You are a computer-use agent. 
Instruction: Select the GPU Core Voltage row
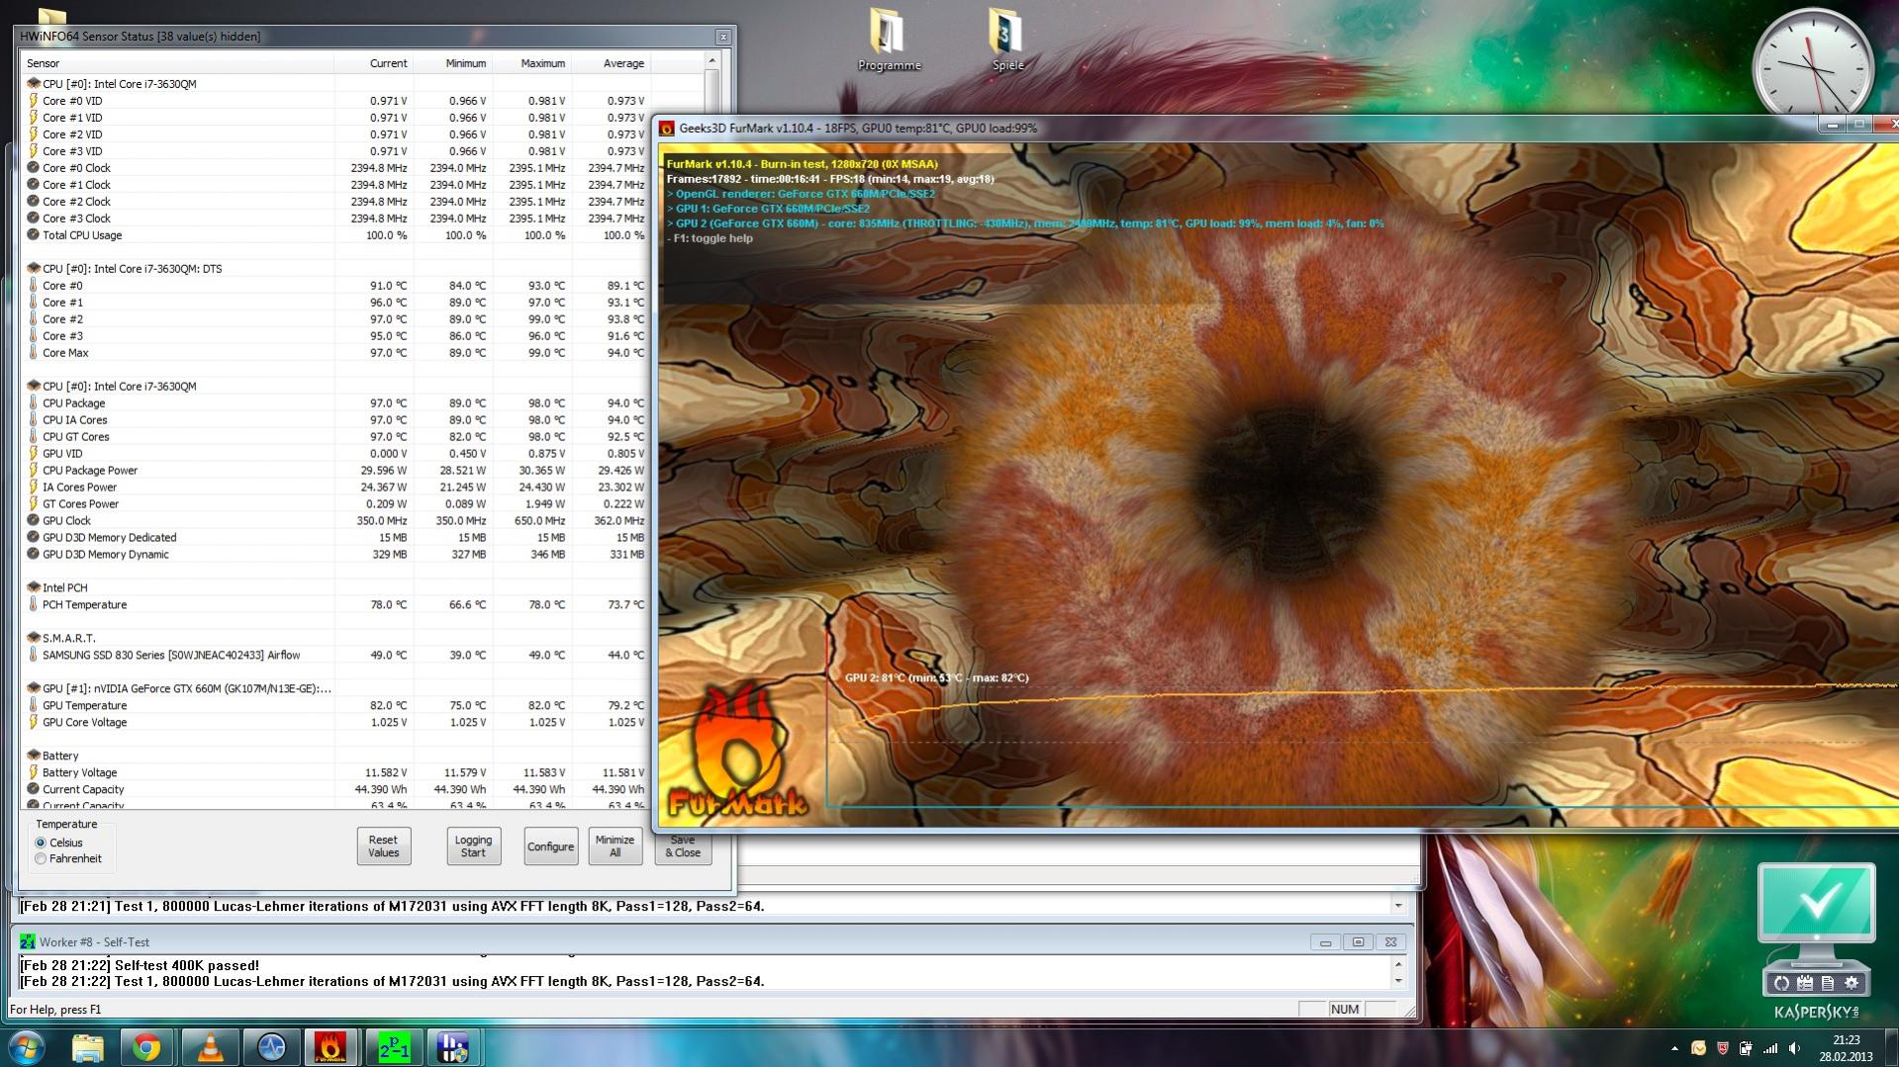[334, 723]
